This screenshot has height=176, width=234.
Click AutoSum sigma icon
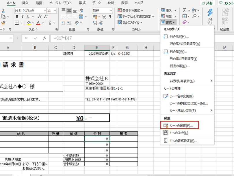click(185, 10)
